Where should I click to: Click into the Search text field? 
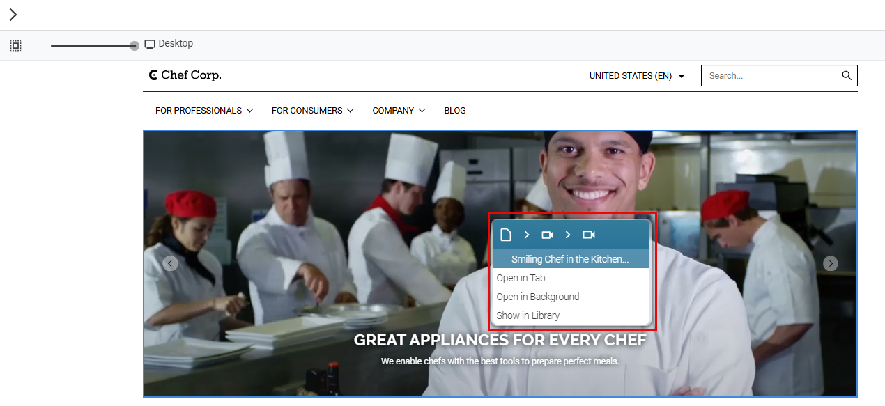tap(770, 75)
